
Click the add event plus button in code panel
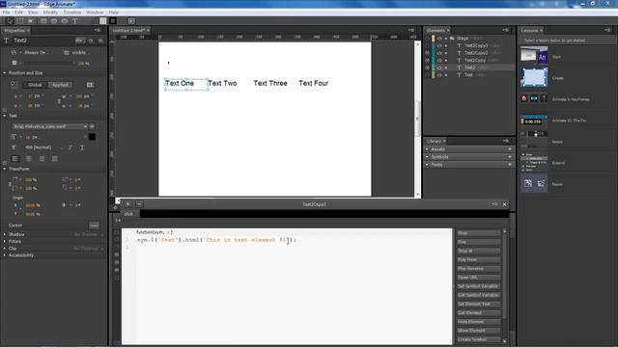pos(127,203)
